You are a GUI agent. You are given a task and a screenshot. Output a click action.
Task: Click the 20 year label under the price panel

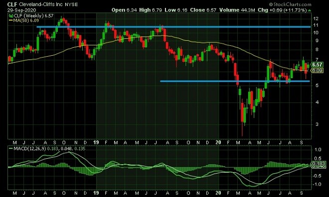218,143
